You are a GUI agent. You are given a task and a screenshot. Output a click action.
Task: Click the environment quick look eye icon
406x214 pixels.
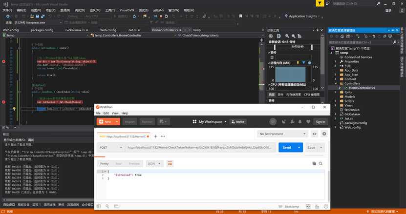point(314,134)
